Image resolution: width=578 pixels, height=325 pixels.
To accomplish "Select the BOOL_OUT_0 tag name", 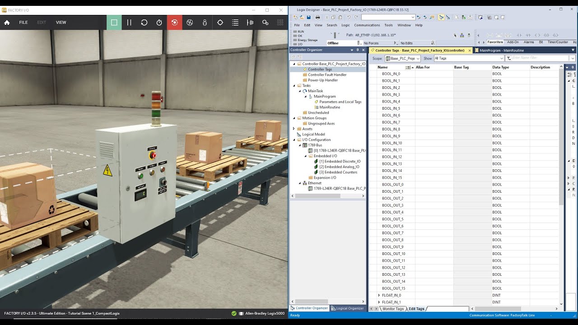I will point(393,185).
